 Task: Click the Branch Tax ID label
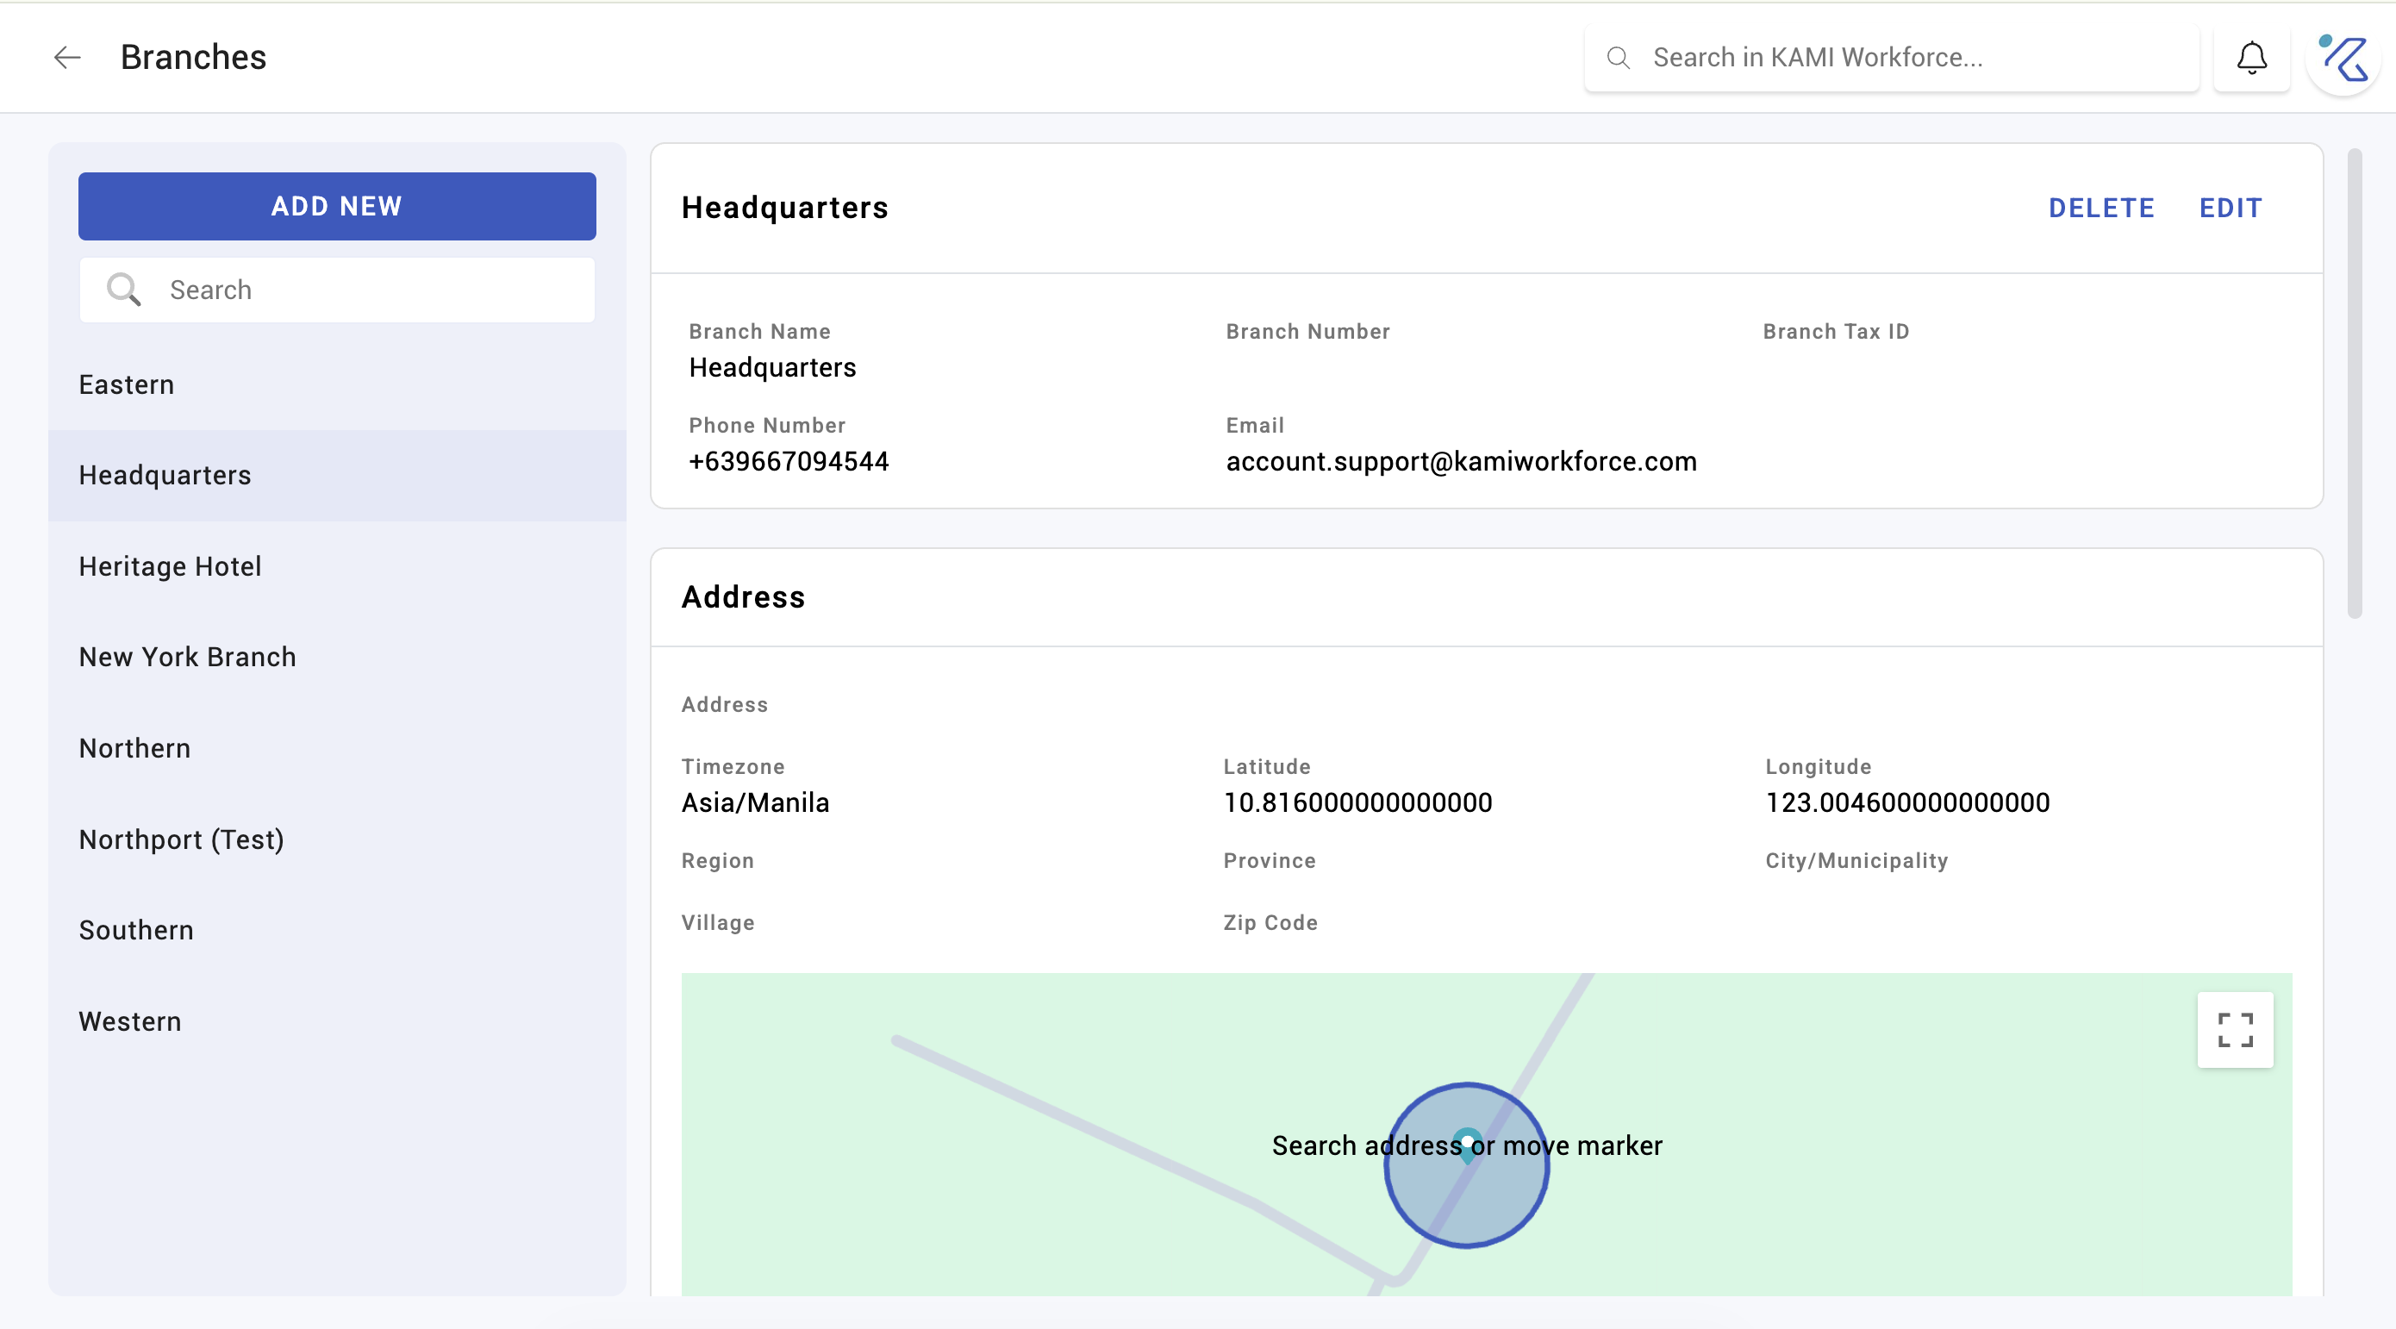point(1836,332)
